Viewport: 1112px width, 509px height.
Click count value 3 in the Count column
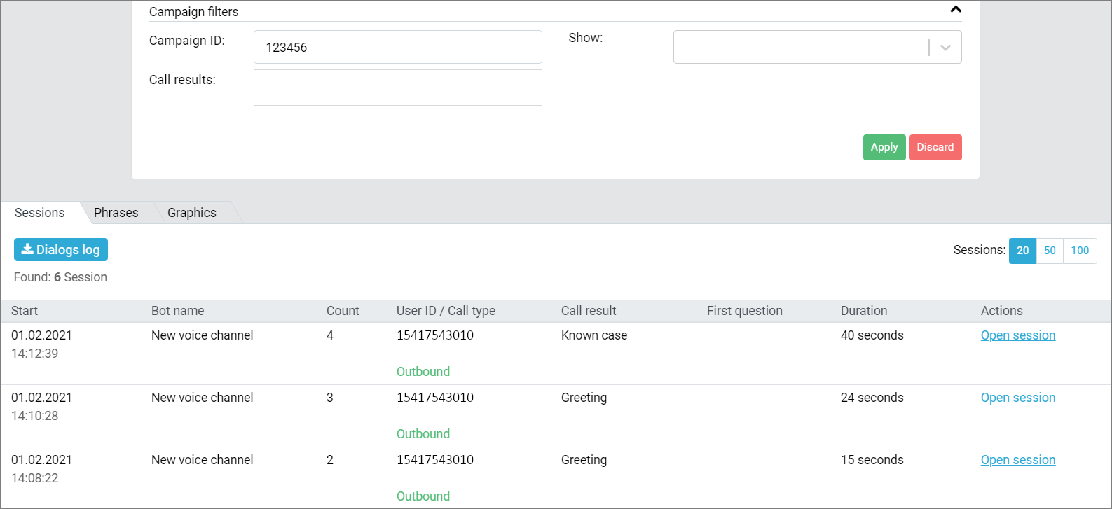[x=330, y=398]
